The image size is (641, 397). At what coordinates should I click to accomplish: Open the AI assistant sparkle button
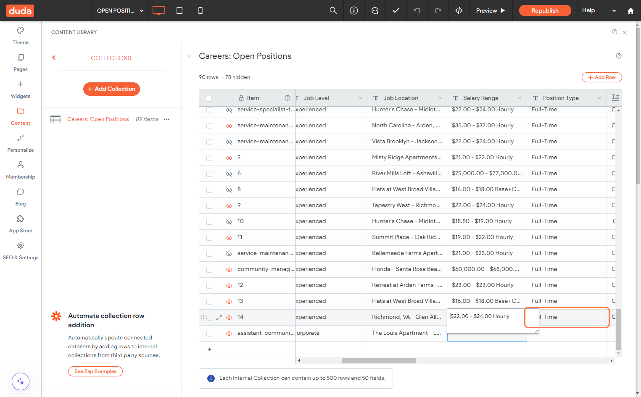coord(21,381)
